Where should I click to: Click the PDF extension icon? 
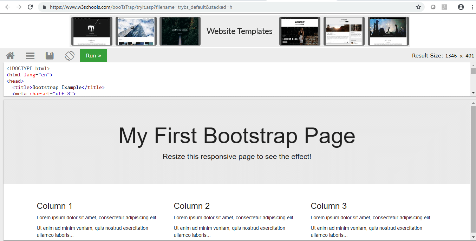pyautogui.click(x=444, y=7)
